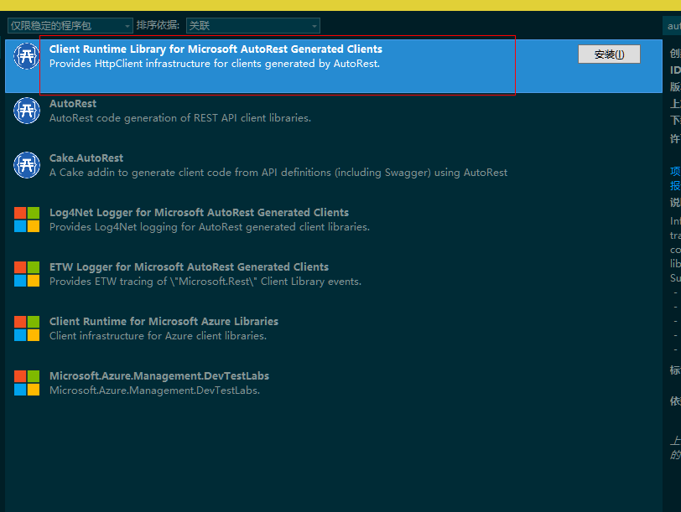Select Microsoft.Azure.Management.DevTestLabs package title
Screen dimensions: 681x512
coord(159,375)
